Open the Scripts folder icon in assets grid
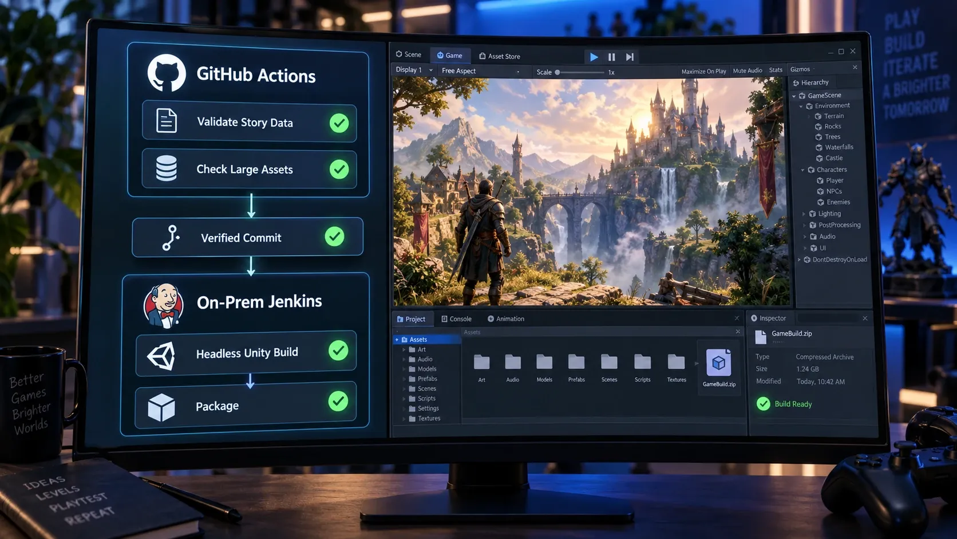 click(x=643, y=362)
